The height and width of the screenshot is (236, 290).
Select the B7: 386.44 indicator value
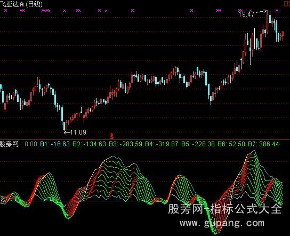[263, 144]
